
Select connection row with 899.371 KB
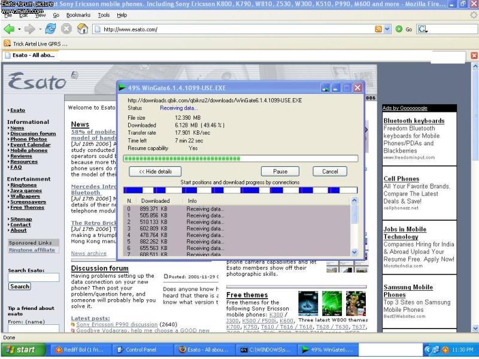[237, 209]
